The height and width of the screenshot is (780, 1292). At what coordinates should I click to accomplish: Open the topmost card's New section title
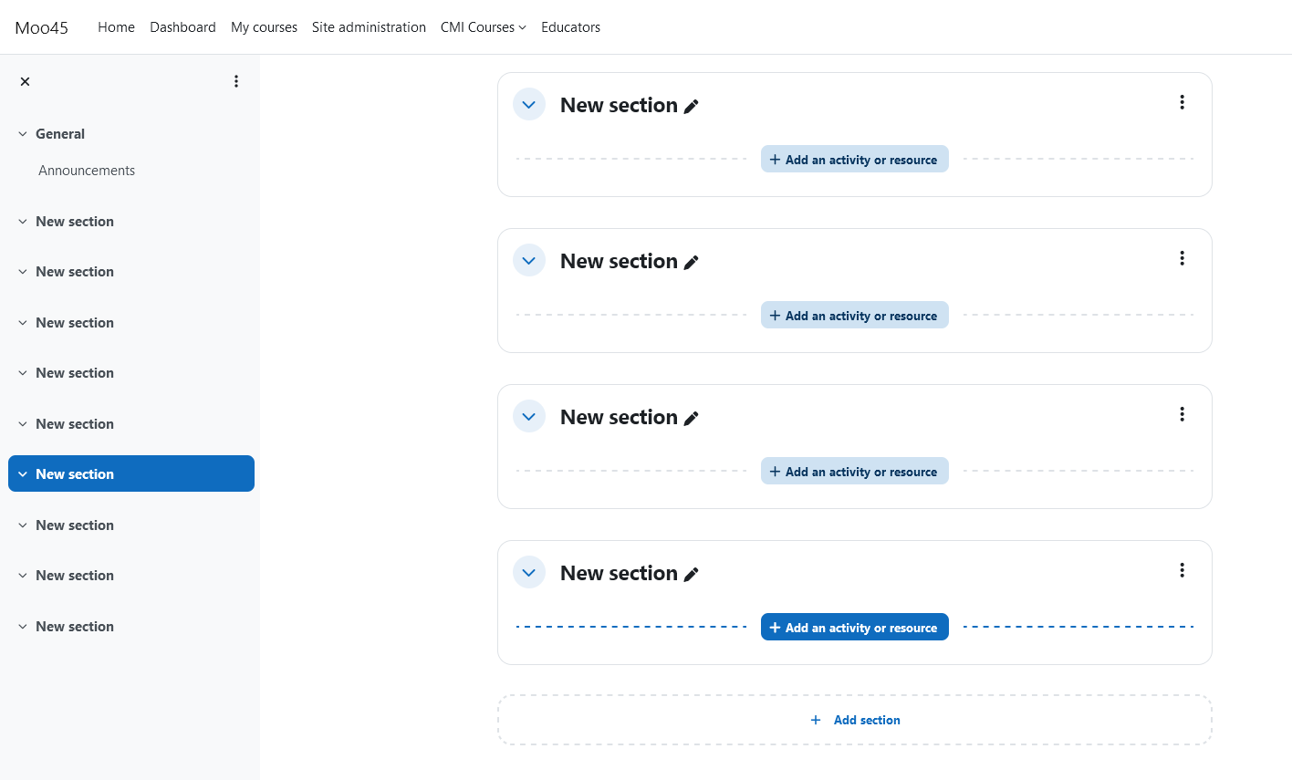(619, 105)
